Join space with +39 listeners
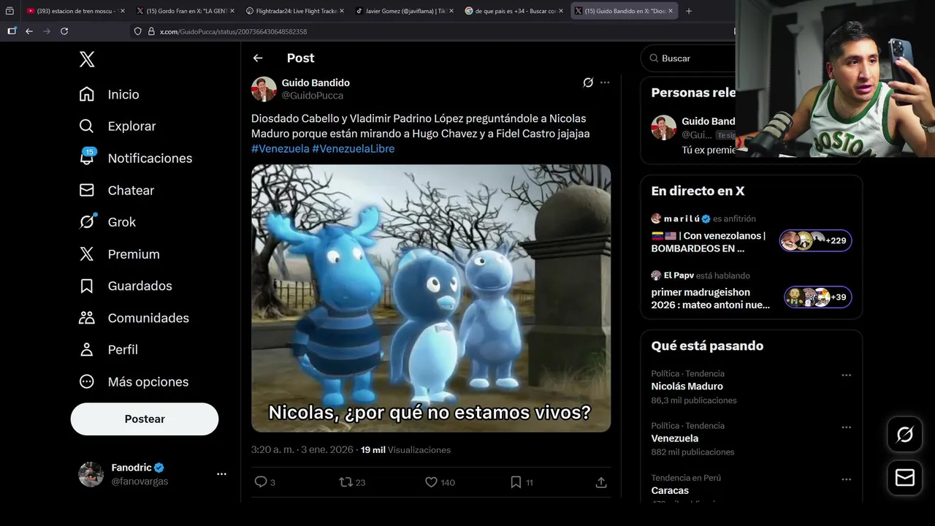935x526 pixels. coord(818,297)
